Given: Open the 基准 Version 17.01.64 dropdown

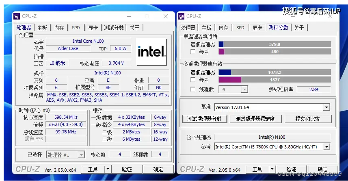Looking at the screenshot, I should 326,107.
